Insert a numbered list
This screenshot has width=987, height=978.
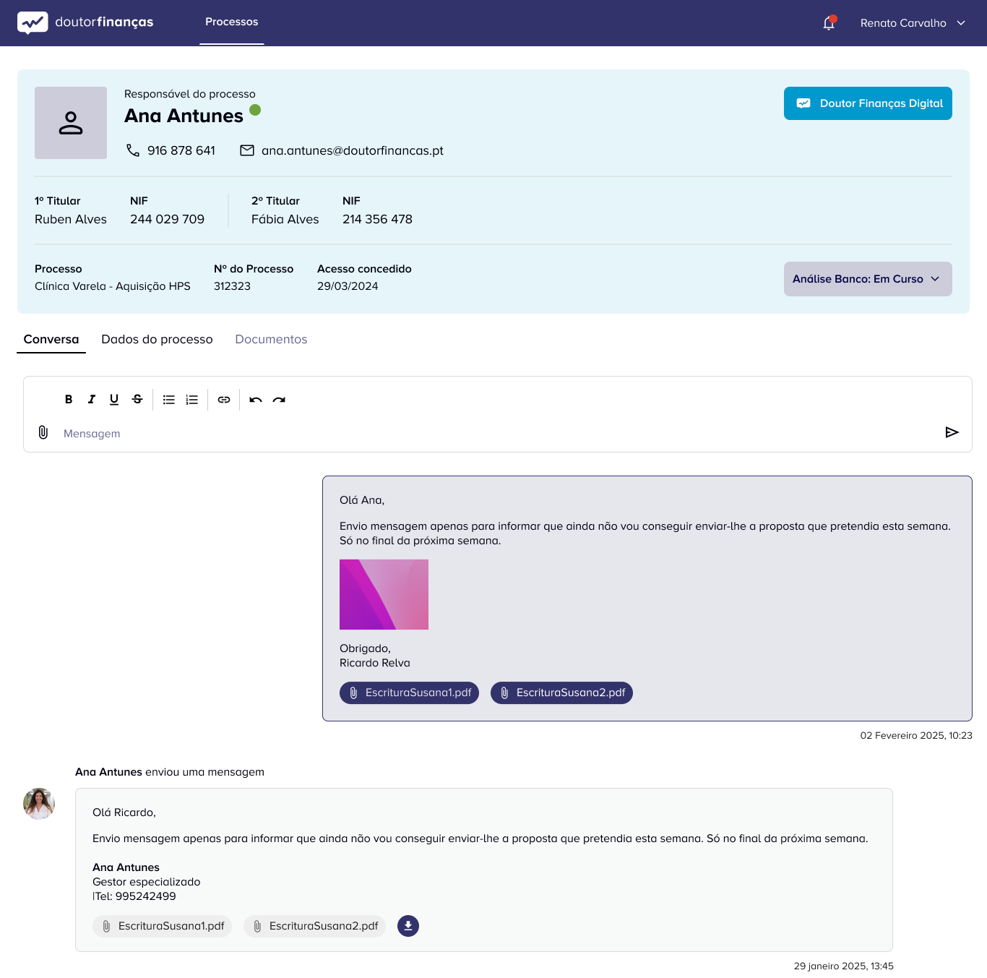point(191,399)
